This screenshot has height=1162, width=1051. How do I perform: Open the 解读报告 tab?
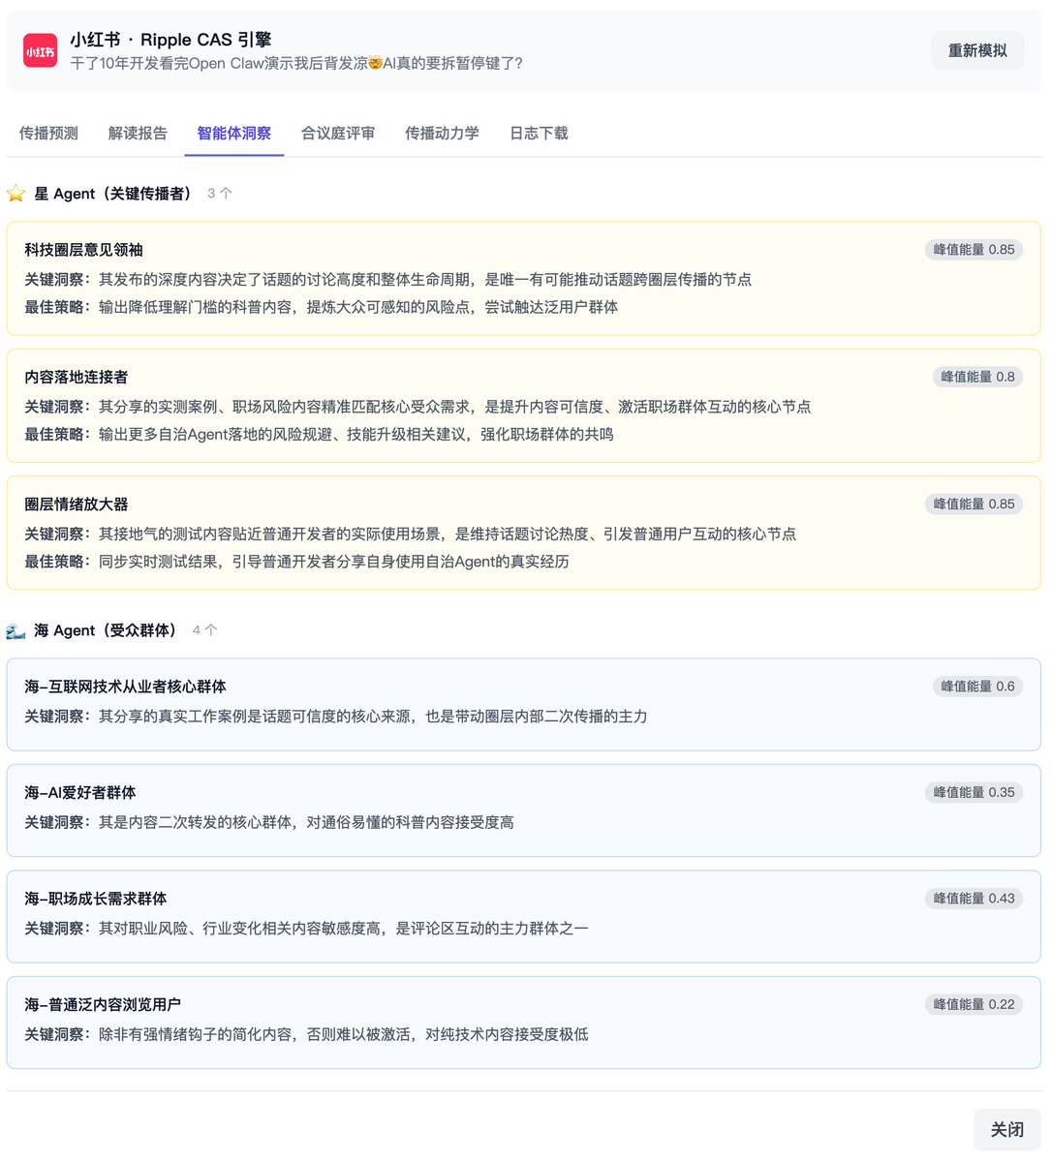(138, 134)
